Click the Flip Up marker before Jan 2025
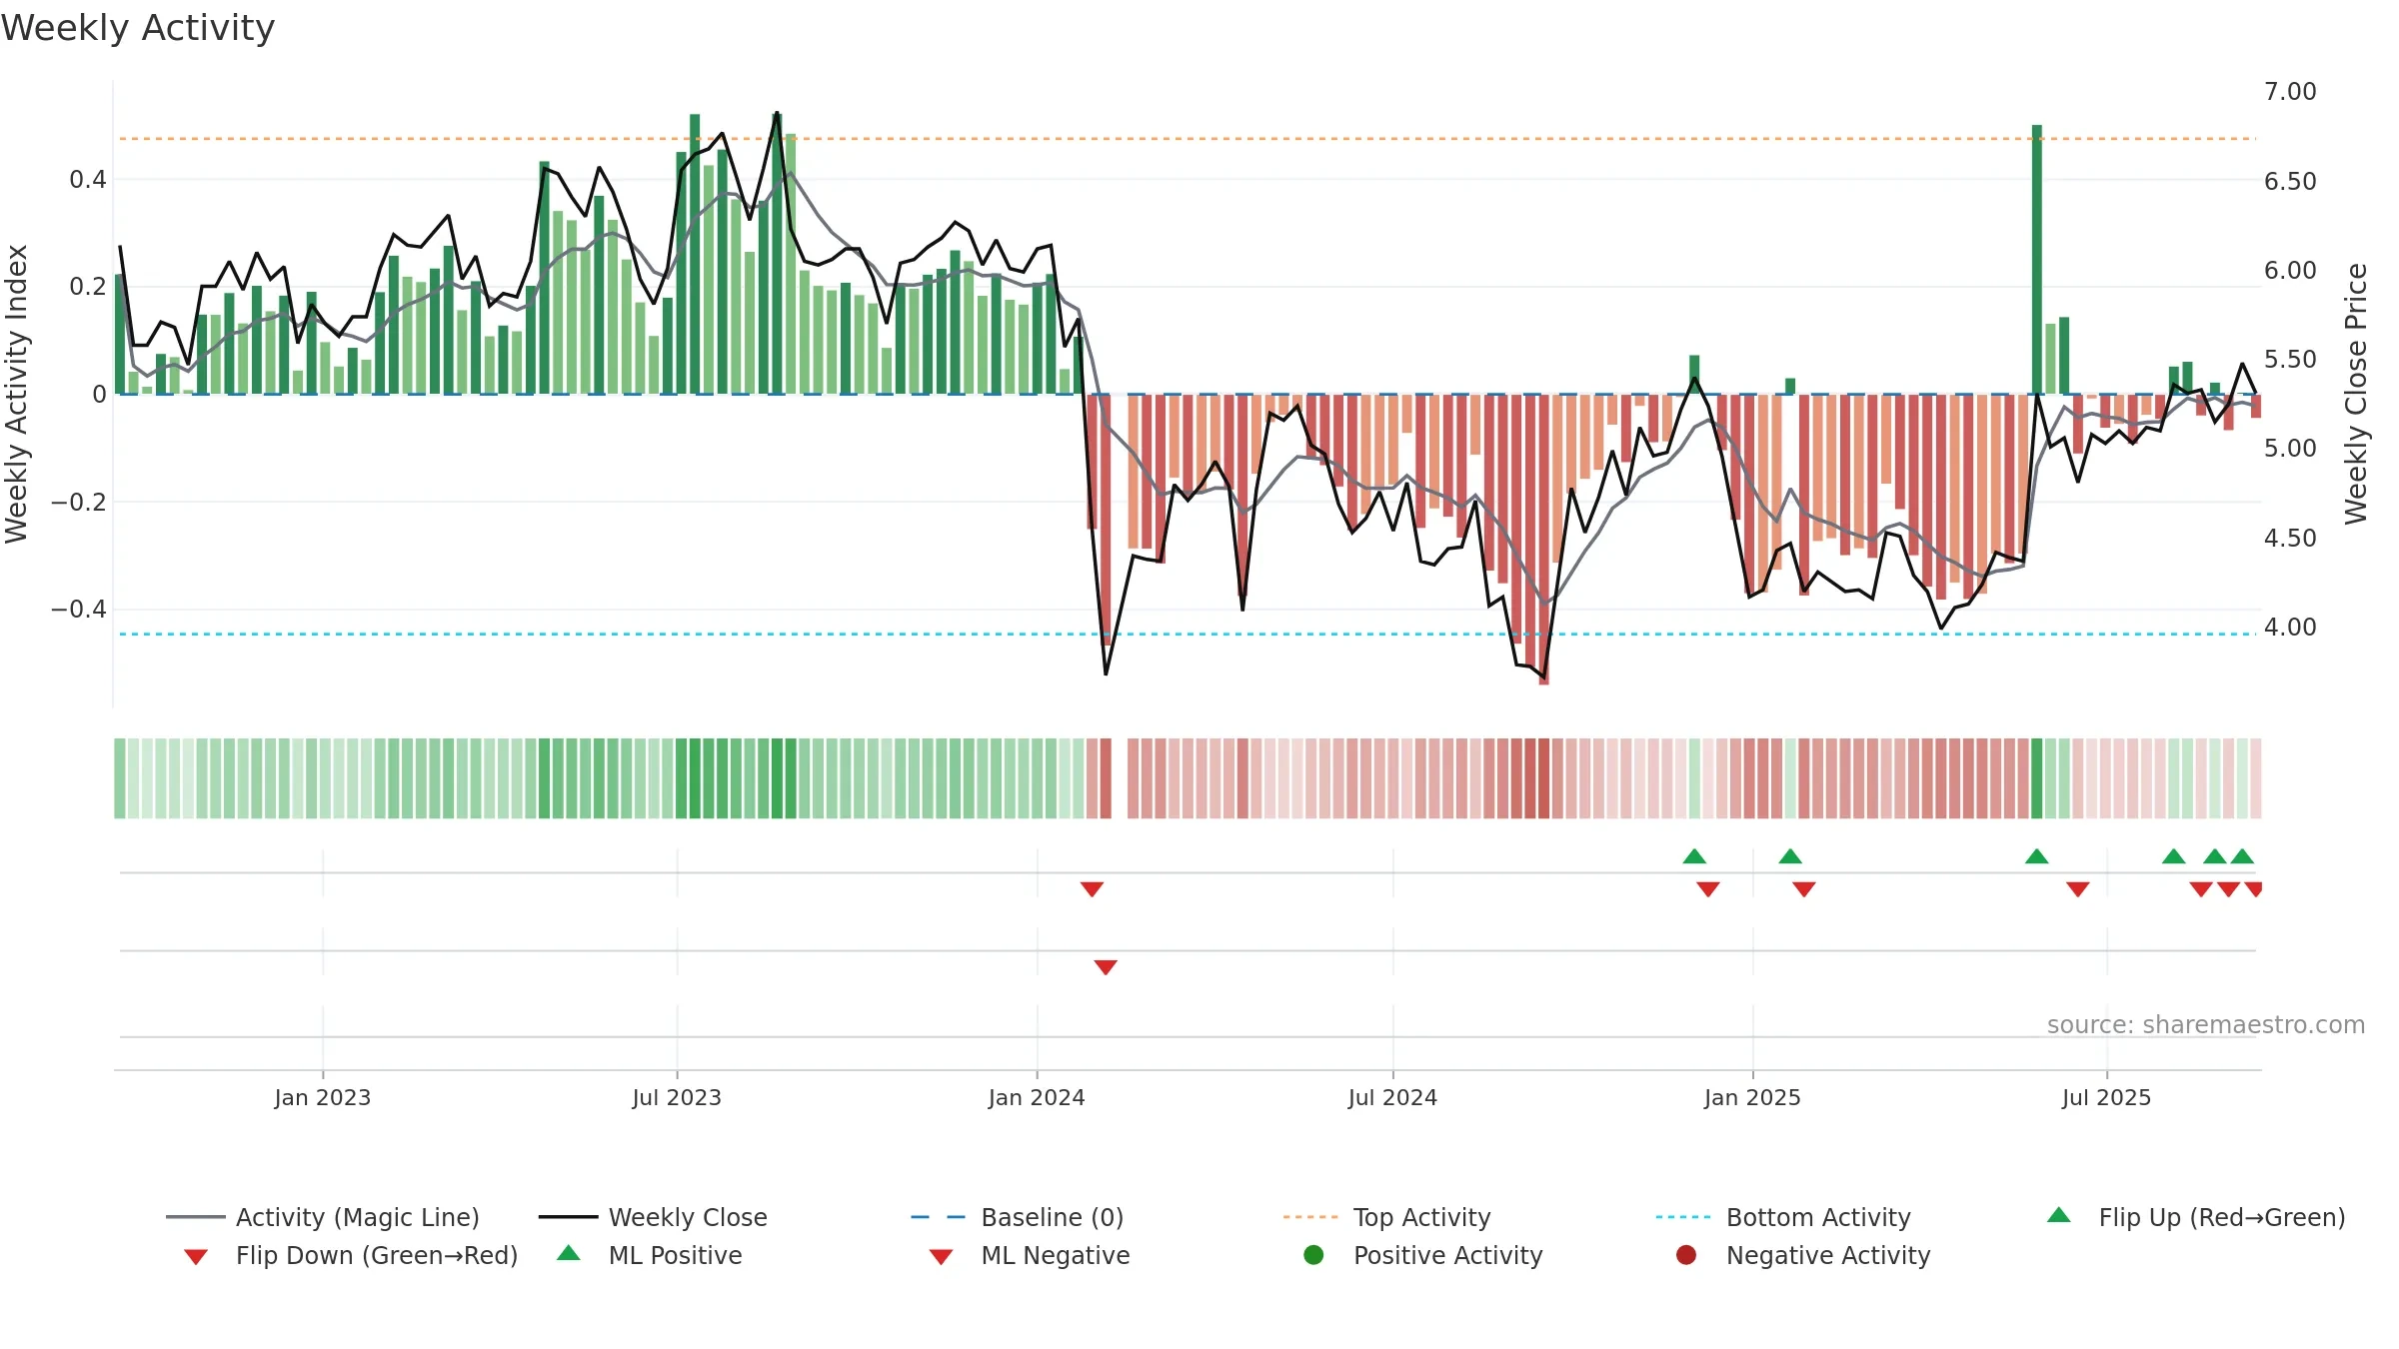The image size is (2399, 1349). 1694,856
